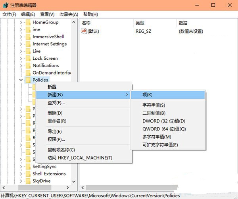This screenshot has height=199, width=238.
Task: Select 权限(P)... from context menu
Action: (x=56, y=139)
